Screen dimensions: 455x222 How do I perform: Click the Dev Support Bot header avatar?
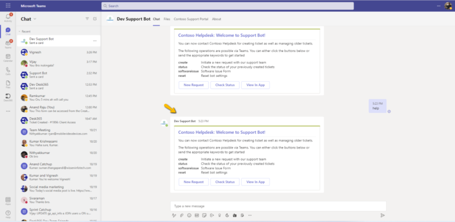coord(110,19)
